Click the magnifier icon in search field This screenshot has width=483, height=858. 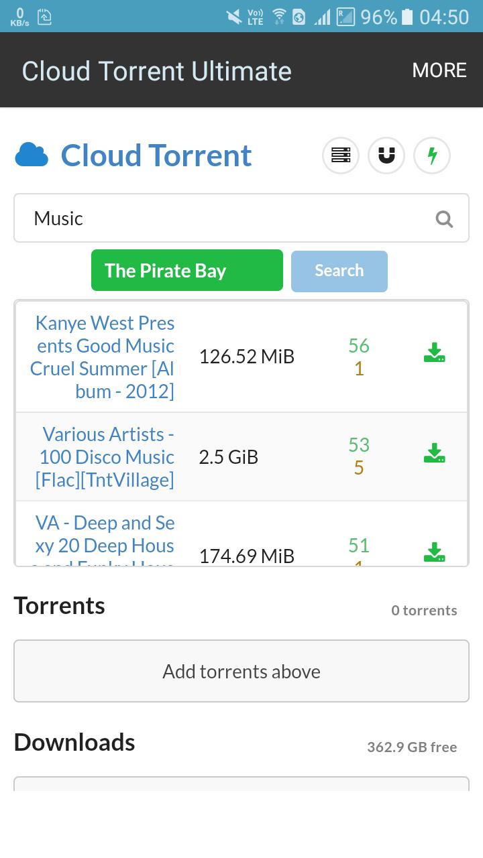pyautogui.click(x=444, y=219)
